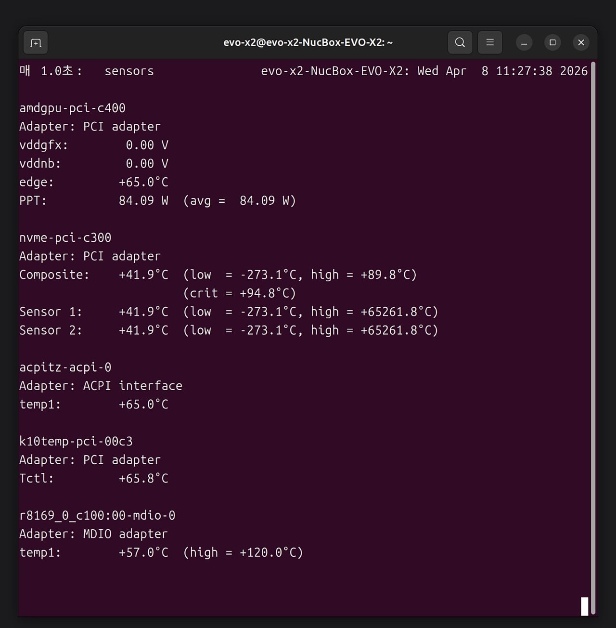Screen dimensions: 616x628
Task: Maximize the terminal window
Action: pos(552,43)
